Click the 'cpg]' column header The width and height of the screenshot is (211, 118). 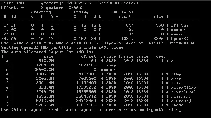coord(161,56)
